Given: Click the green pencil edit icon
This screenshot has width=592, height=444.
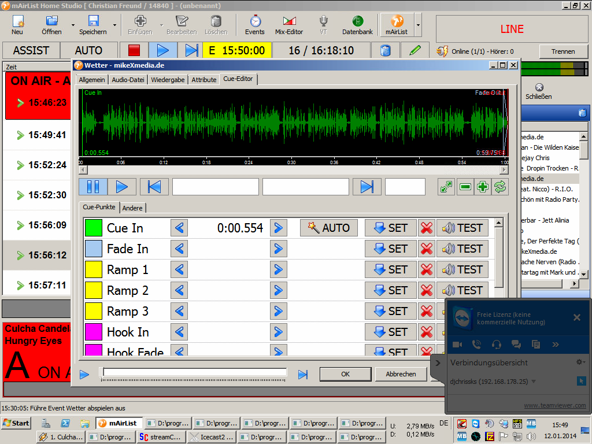Looking at the screenshot, I should click(x=415, y=50).
